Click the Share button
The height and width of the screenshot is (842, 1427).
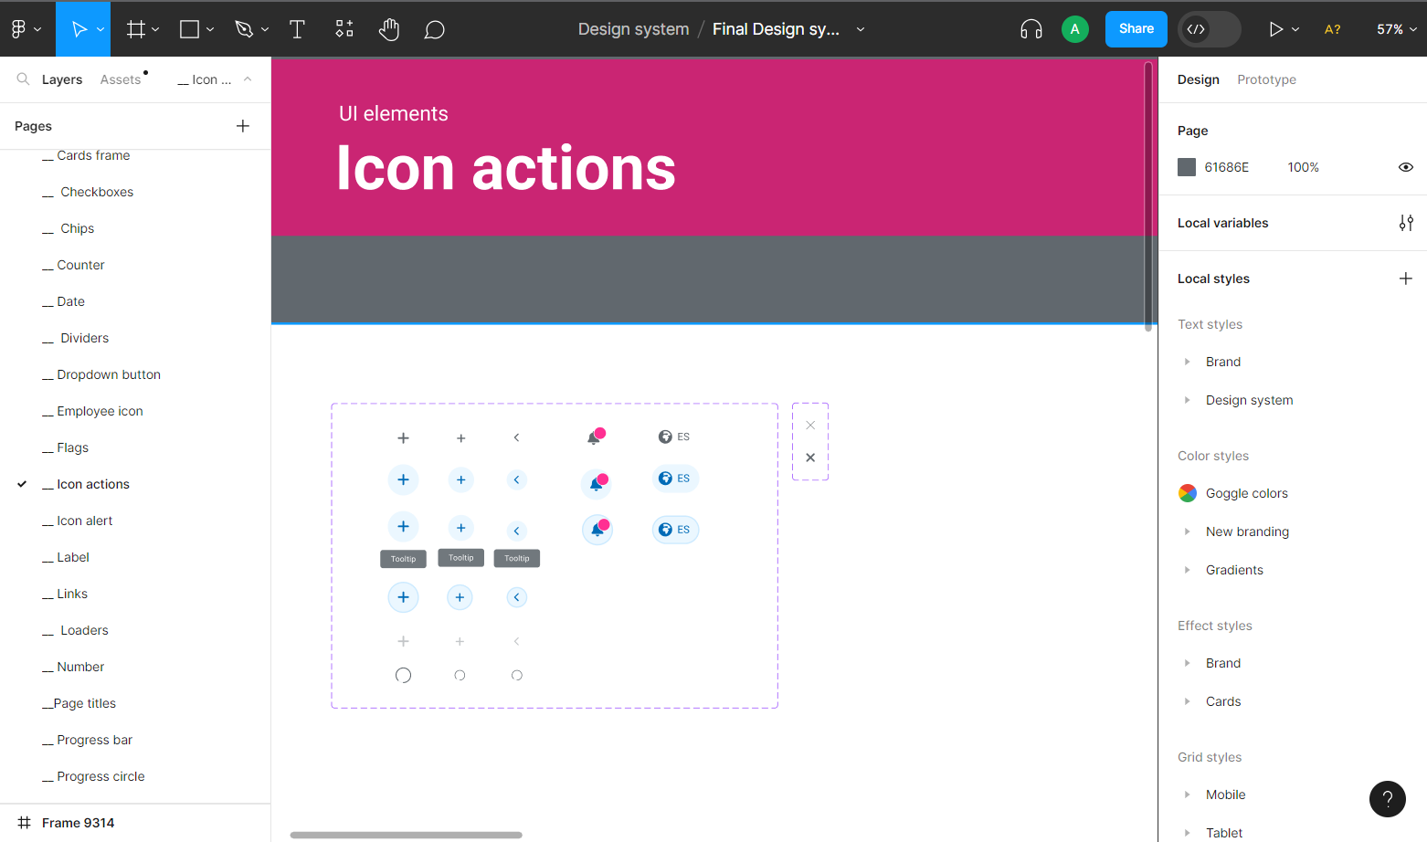pyautogui.click(x=1136, y=29)
